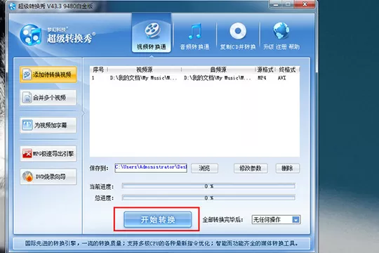379x253 pixels.
Task: Open the DVD烧录向导 wizard
Action: coord(48,176)
